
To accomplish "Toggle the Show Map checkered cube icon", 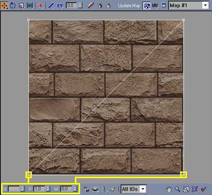I will (x=147, y=6).
